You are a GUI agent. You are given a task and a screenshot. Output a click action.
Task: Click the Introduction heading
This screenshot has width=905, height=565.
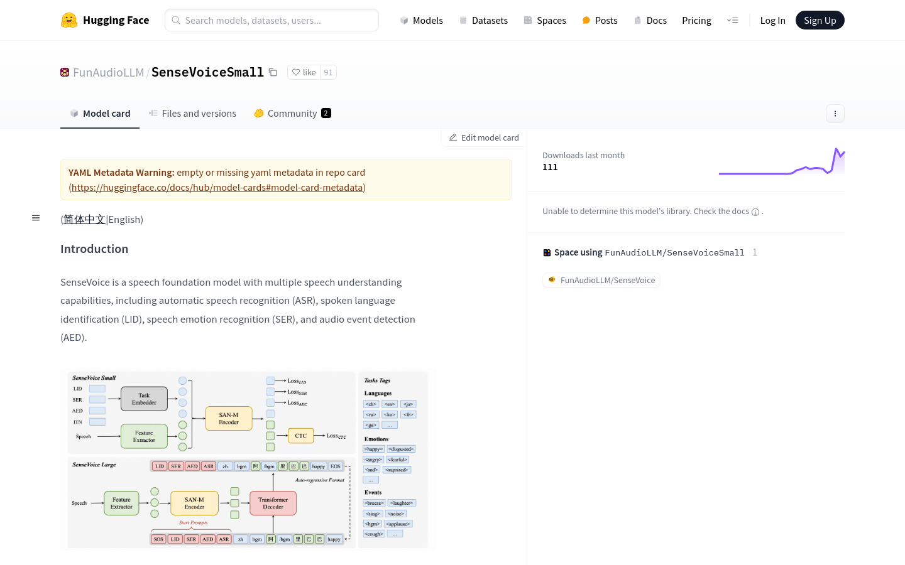pos(94,249)
